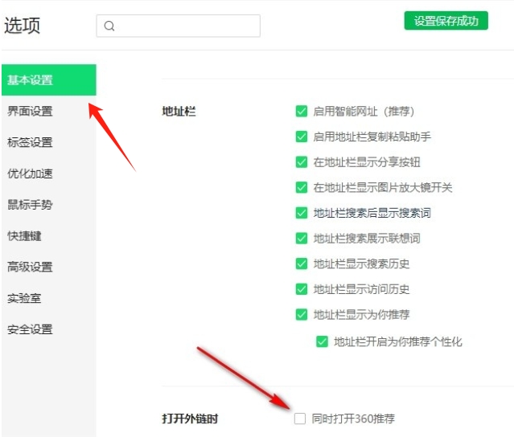Viewport: 514px width, 437px height.
Task: Open the 快捷键 settings page
Action: tap(25, 235)
